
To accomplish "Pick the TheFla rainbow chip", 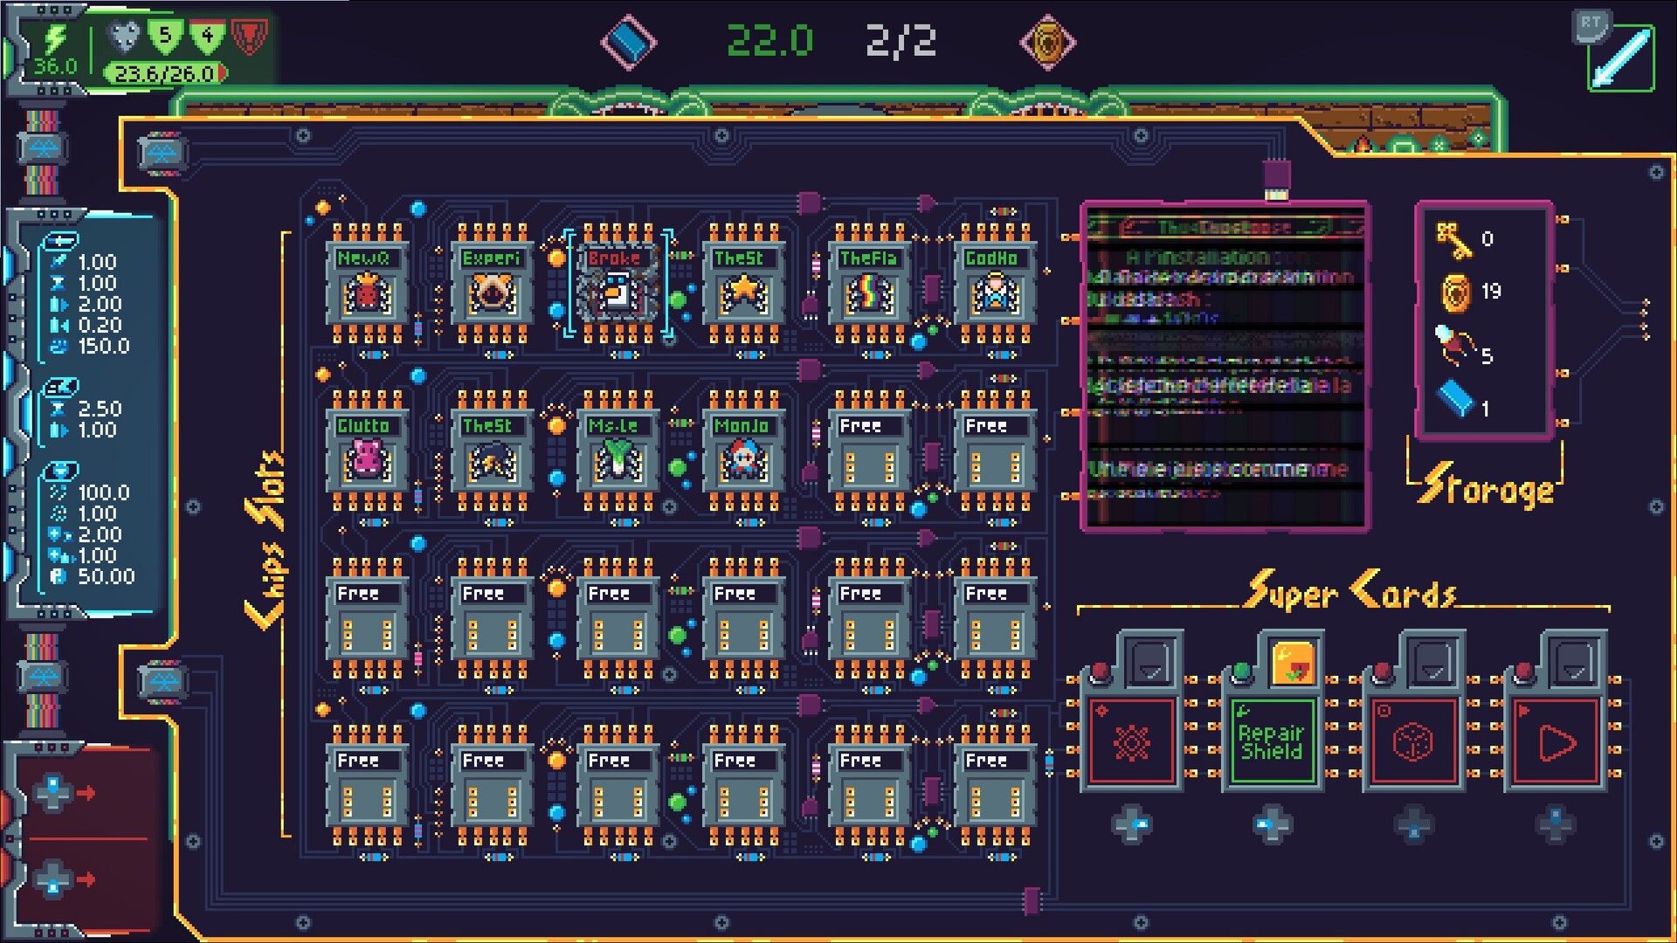I will click(x=869, y=284).
